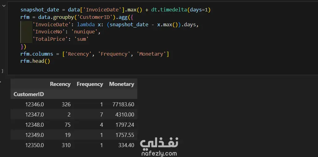Place cursor on the rfm.head() line
The width and height of the screenshot is (318, 157).
[35, 61]
